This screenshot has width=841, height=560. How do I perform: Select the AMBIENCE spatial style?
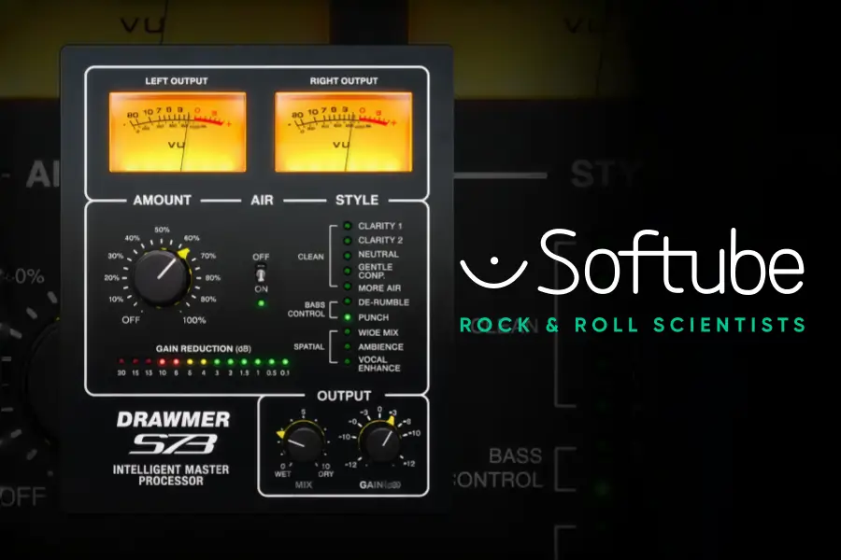tap(347, 345)
